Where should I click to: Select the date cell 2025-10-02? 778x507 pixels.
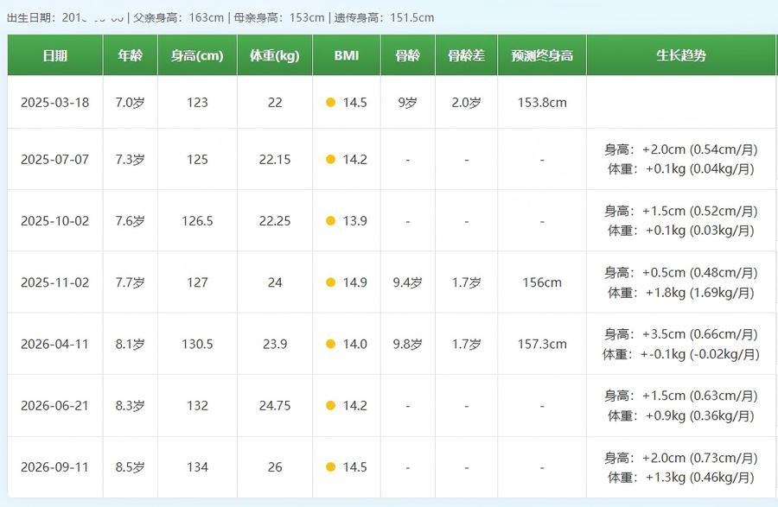tap(54, 221)
